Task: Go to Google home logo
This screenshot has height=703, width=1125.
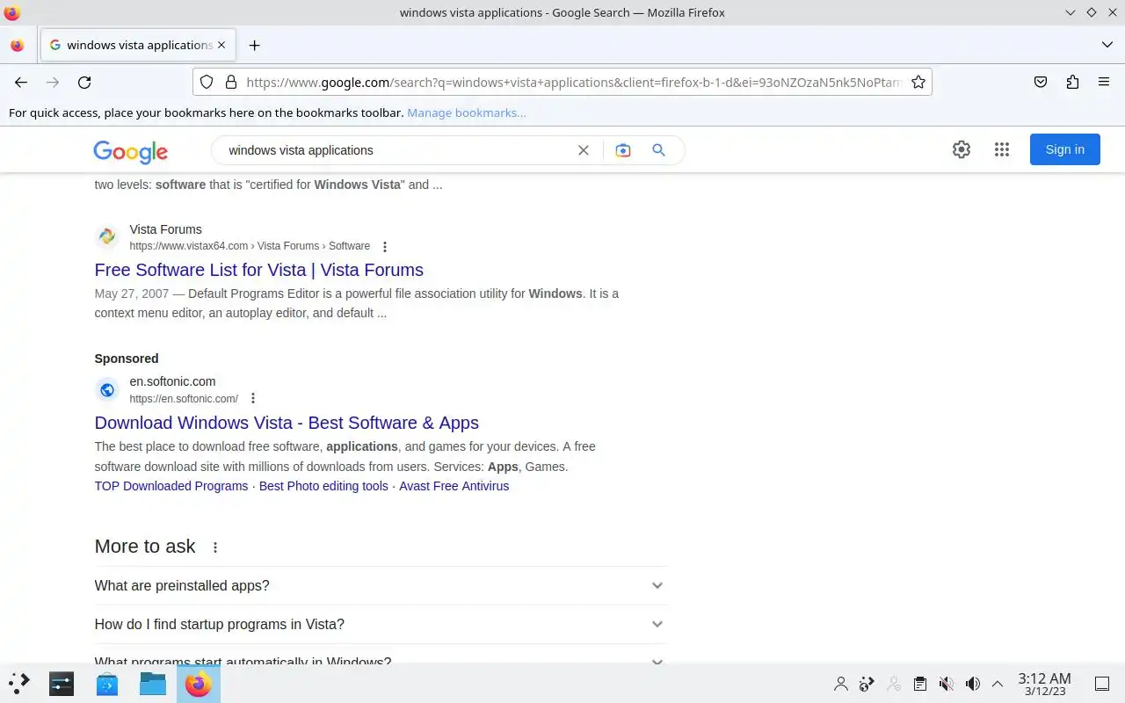Action: (131, 151)
